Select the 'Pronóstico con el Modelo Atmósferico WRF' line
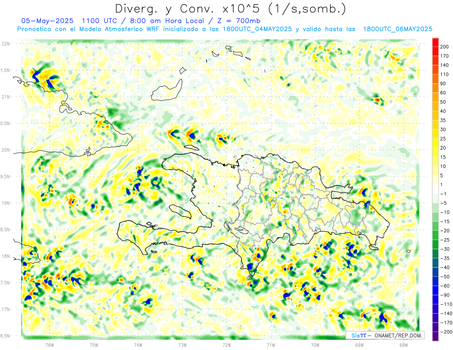The image size is (453, 350). click(x=89, y=29)
